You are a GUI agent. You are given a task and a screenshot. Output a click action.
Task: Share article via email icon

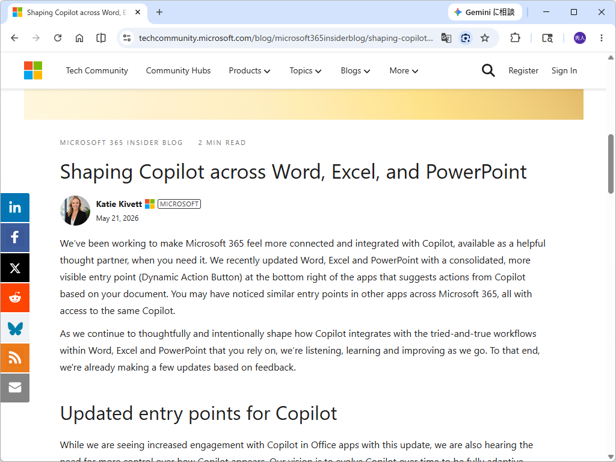[15, 388]
